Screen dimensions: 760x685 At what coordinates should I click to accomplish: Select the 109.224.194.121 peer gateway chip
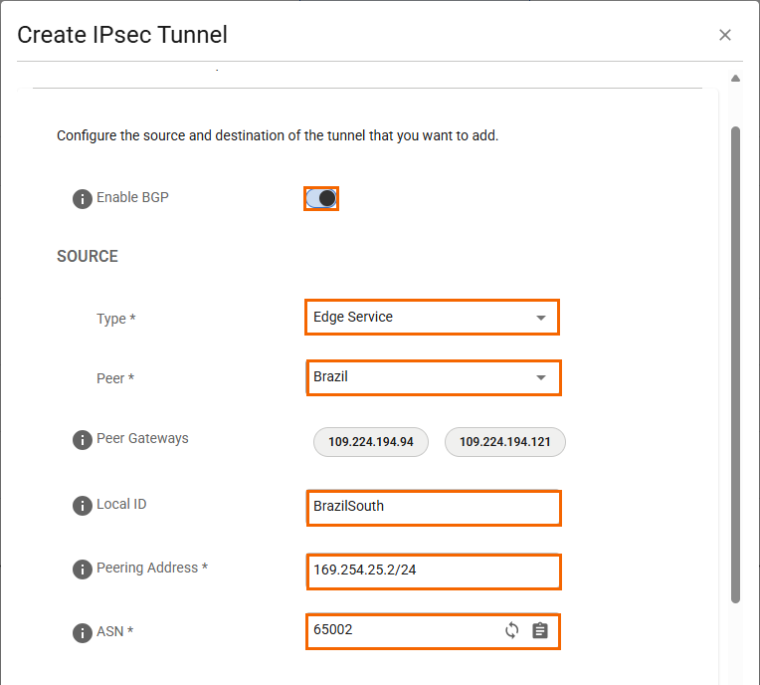(x=505, y=442)
